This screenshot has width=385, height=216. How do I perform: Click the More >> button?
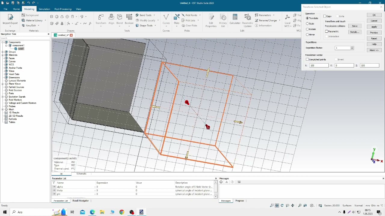click(x=374, y=50)
